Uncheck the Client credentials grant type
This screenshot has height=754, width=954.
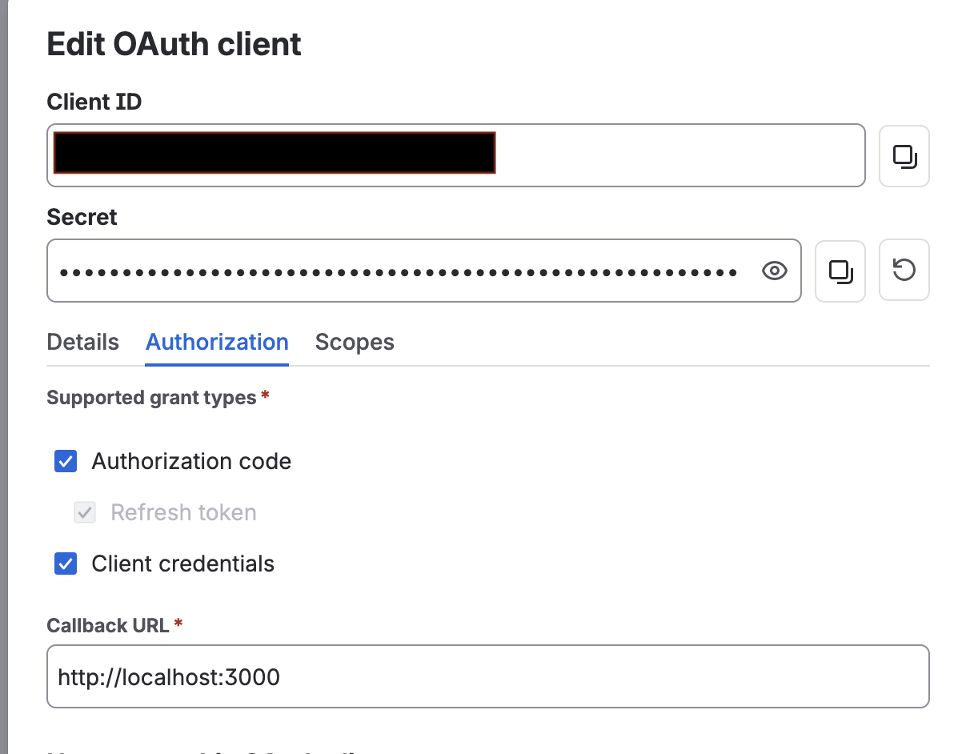click(x=66, y=563)
